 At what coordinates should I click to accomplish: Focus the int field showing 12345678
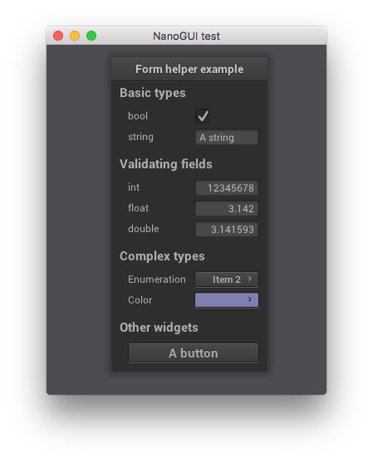pos(227,188)
